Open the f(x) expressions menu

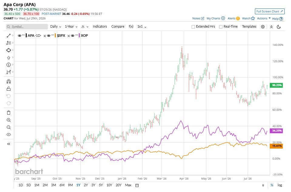tap(131, 27)
